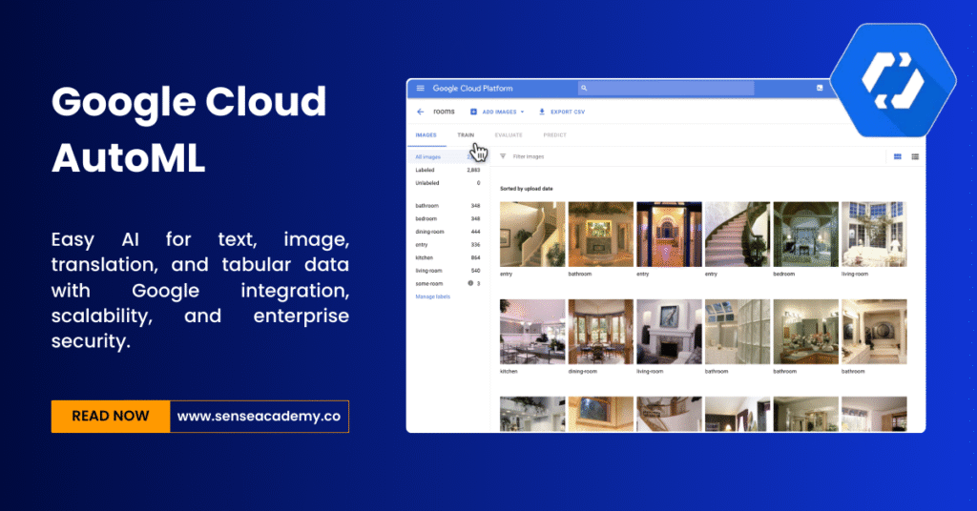Click the info icon beside some-room
This screenshot has height=511, width=977.
tap(470, 283)
